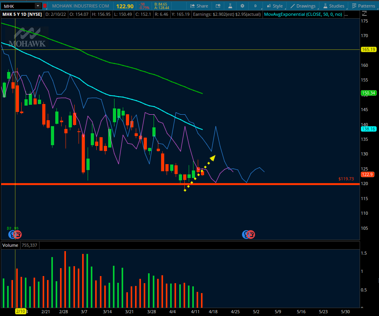Click the H: 156.95 high value
The image size is (379, 316).
coord(101,14)
